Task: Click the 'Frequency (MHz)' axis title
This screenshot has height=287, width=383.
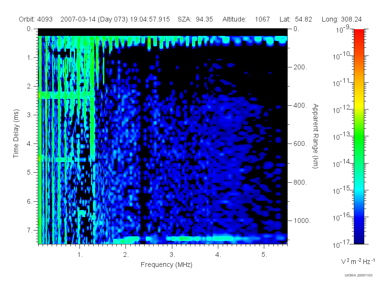Action: point(166,265)
